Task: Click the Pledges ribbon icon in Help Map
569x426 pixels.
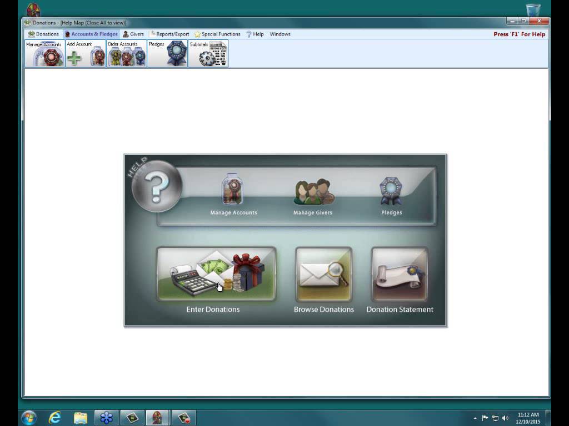Action: pyautogui.click(x=391, y=195)
